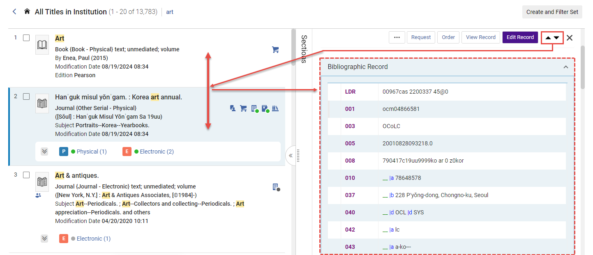
Task: Open the Sections side tab
Action: pos(304,49)
